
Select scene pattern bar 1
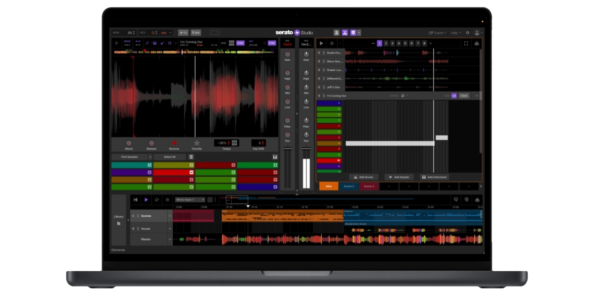point(380,44)
